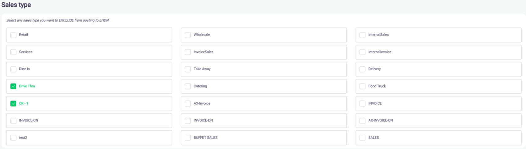Enable the Wholesale checkbox
This screenshot has width=526, height=149.
pyautogui.click(x=188, y=35)
